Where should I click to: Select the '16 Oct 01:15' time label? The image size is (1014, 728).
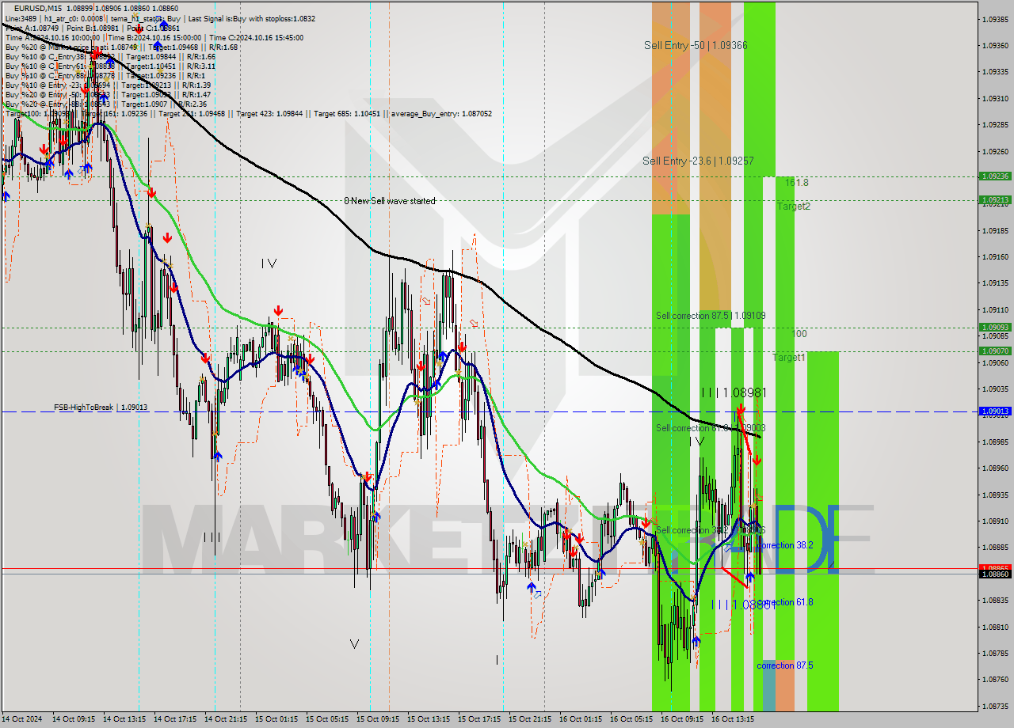581,719
